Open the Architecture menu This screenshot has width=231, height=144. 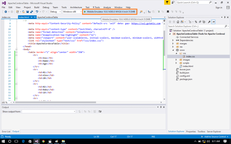(76, 7)
